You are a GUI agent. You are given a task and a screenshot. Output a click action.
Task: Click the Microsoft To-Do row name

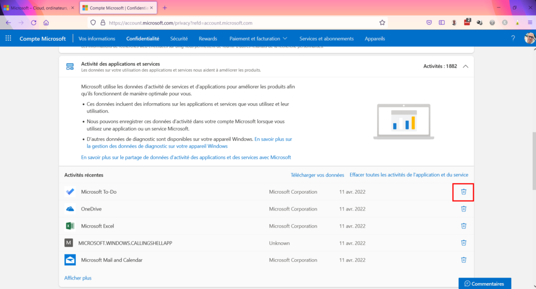pyautogui.click(x=99, y=192)
